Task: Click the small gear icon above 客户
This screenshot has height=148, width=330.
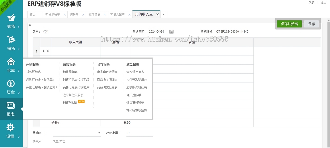Action: pyautogui.click(x=30, y=25)
